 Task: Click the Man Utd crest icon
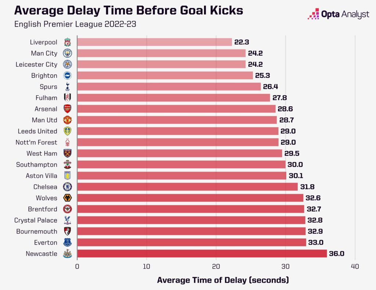(x=68, y=120)
